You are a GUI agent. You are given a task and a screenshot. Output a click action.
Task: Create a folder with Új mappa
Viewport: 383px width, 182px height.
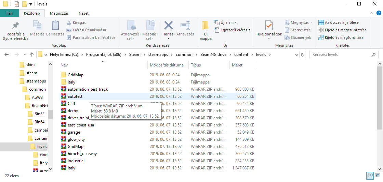(x=206, y=31)
